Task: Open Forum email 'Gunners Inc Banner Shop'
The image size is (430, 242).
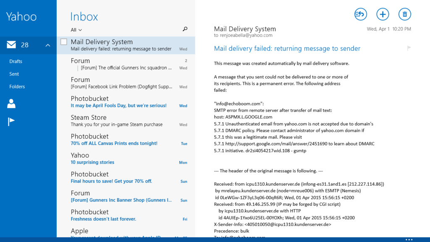Action: pyautogui.click(x=126, y=197)
